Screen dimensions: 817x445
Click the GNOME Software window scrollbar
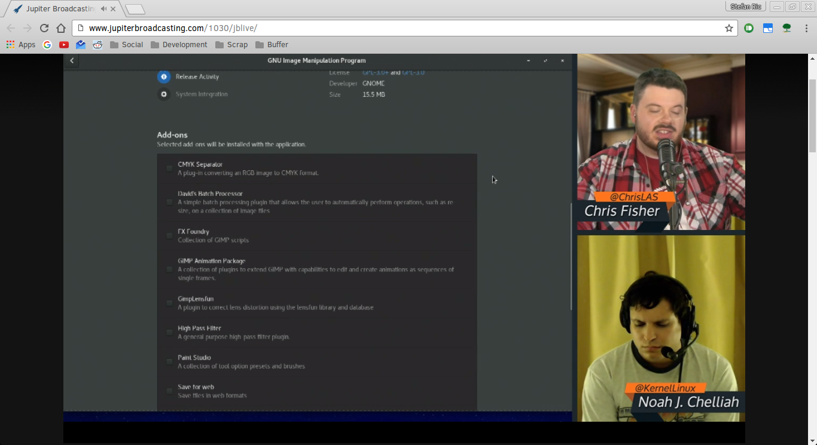pos(571,257)
